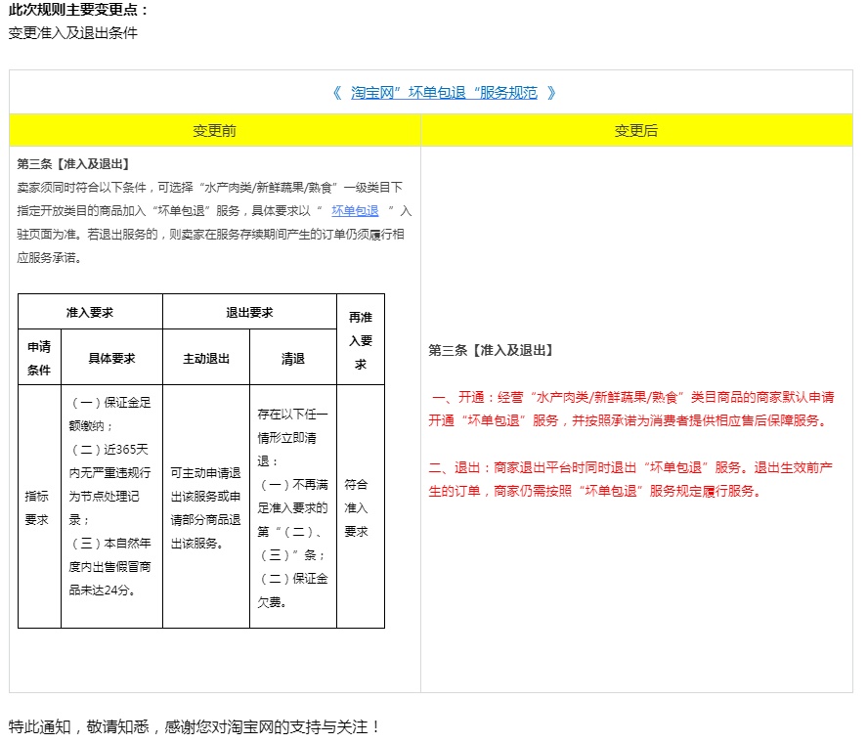868x744 pixels.
Task: Click the 再准入要求 table header
Action: [361, 340]
